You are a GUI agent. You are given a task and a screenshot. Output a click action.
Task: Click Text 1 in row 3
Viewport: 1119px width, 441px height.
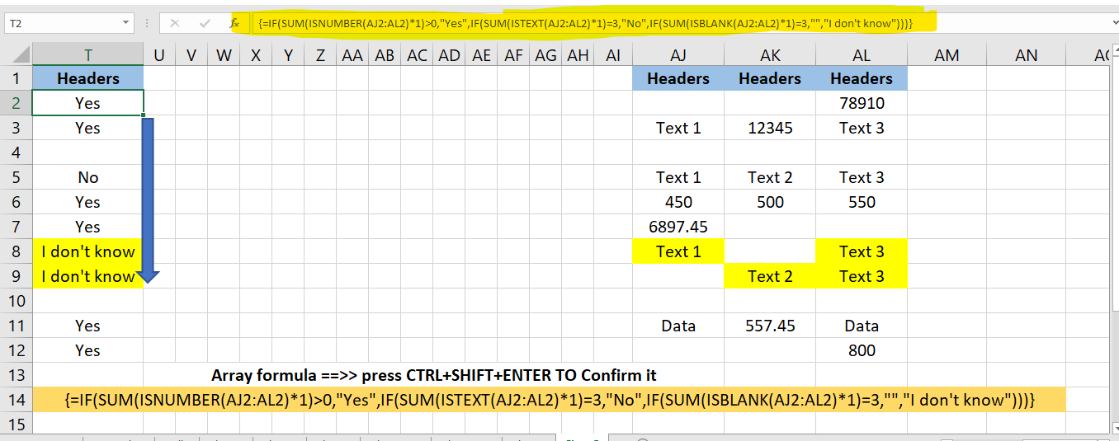(678, 128)
